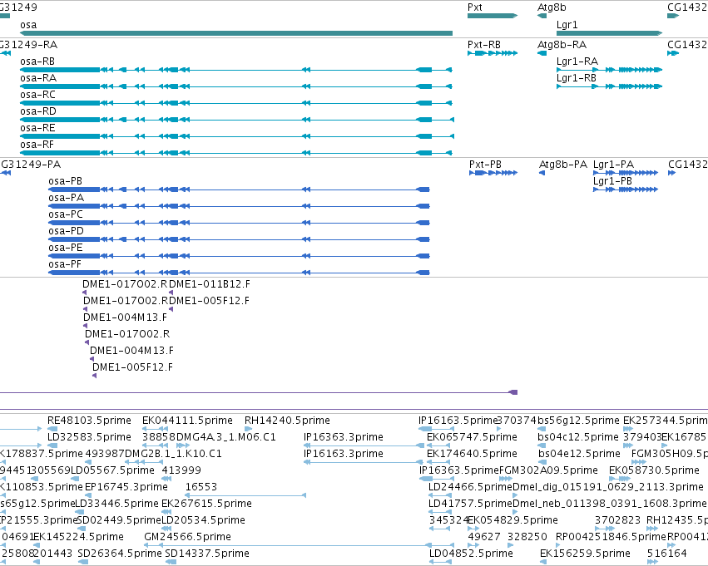
Task: Click the LD33446.5prime EST label
Action: click(x=116, y=504)
